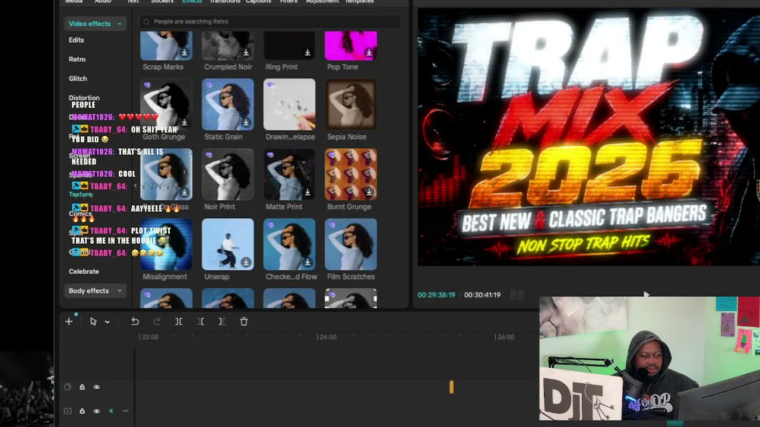Viewport: 760px width, 427px height.
Task: Select the Distortion effects category
Action: (84, 98)
